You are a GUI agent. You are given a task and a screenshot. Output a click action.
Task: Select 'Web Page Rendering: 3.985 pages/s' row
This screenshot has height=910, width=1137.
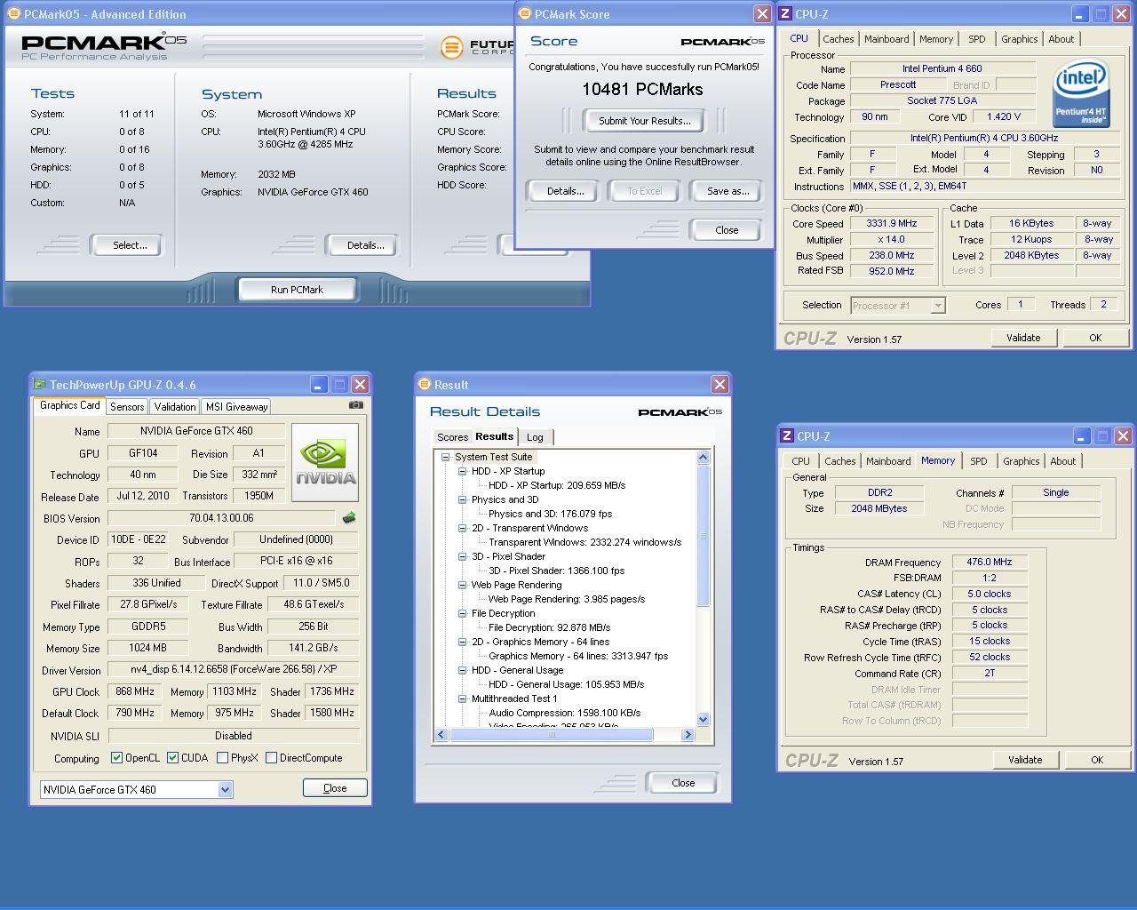pos(567,599)
